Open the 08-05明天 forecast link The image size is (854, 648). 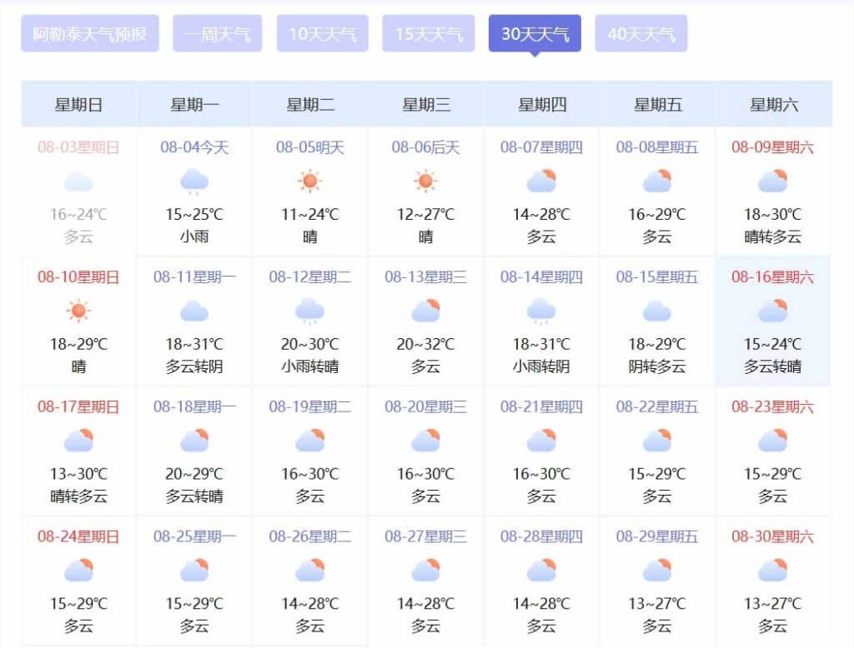310,147
